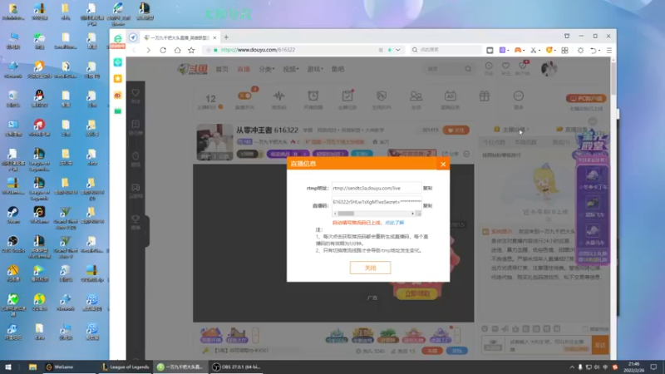Click the browser 点此搜索 search box

(446, 50)
